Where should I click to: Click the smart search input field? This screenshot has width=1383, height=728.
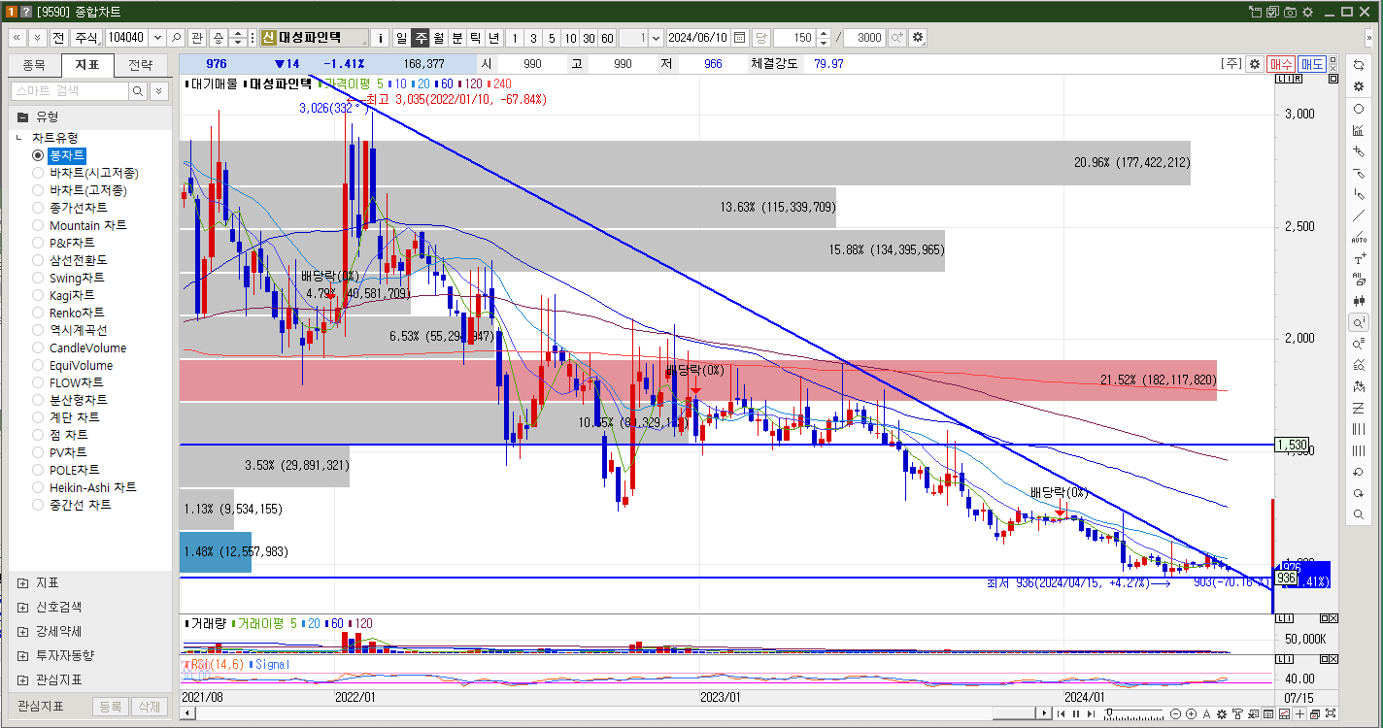(x=70, y=90)
